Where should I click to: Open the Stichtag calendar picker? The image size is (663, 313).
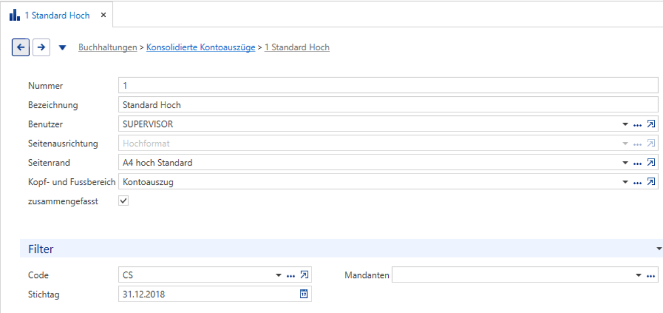304,294
